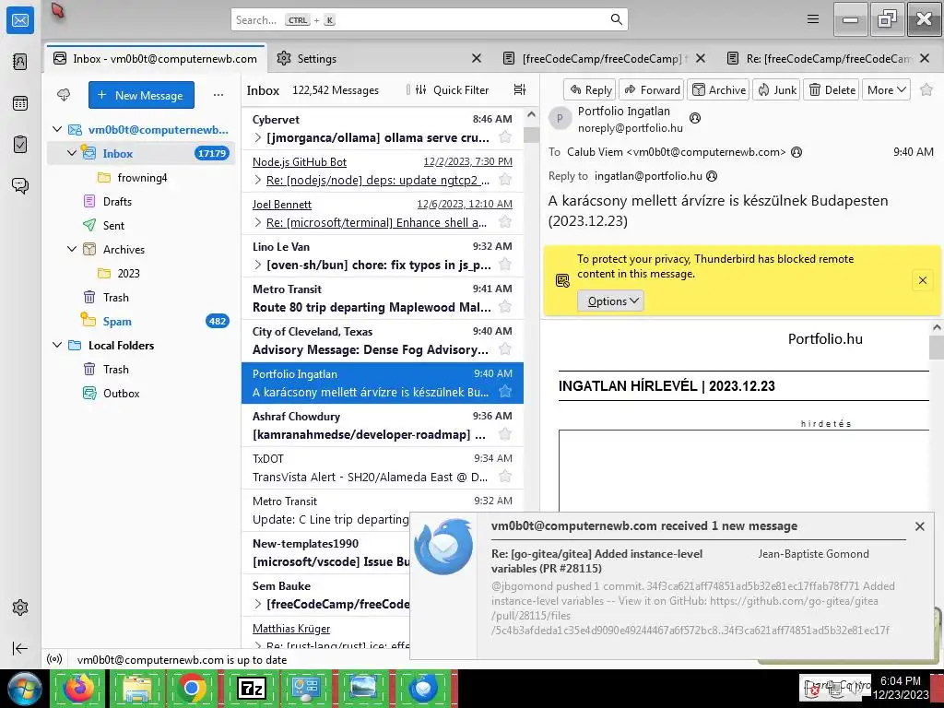
Task: Close the Settings tab
Action: point(477,58)
